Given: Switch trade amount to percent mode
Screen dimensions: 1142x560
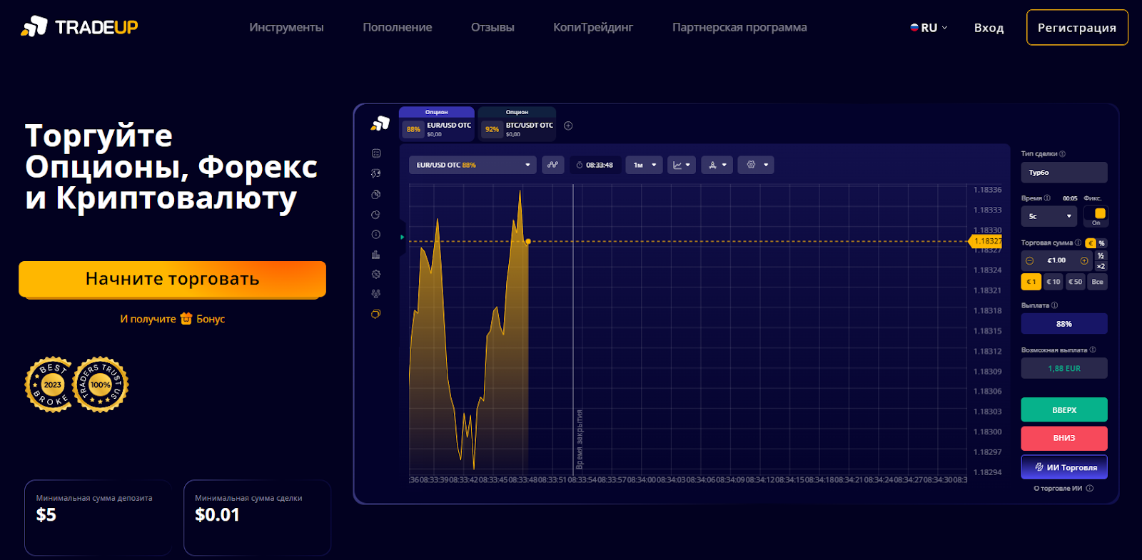Looking at the screenshot, I should tap(1101, 243).
